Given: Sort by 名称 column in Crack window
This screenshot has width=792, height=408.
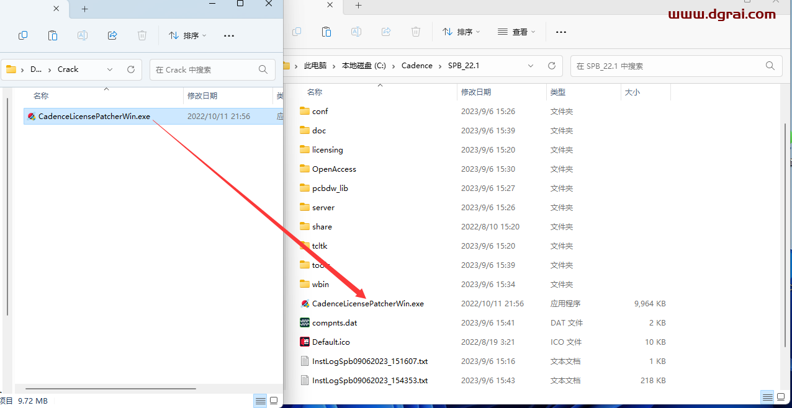Looking at the screenshot, I should (42, 96).
